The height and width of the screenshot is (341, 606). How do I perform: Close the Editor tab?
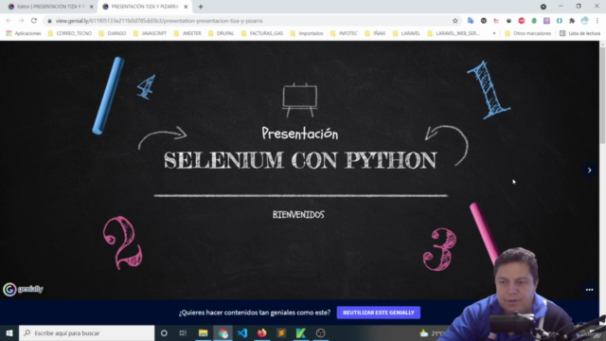[x=92, y=7]
